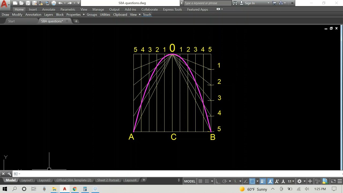The width and height of the screenshot is (343, 193).
Task: Click the binoculars search icon
Action: click(235, 3)
